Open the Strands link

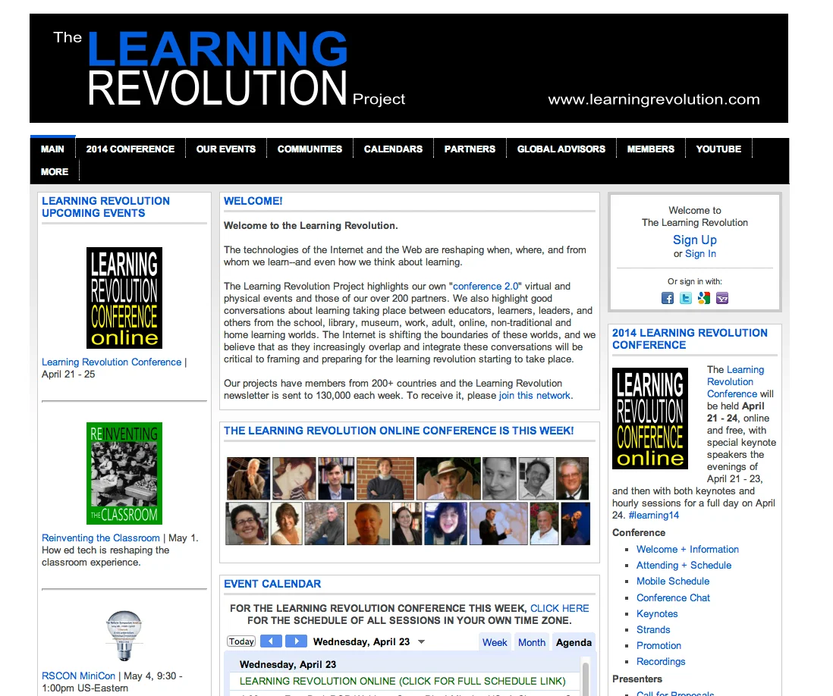[x=653, y=629]
